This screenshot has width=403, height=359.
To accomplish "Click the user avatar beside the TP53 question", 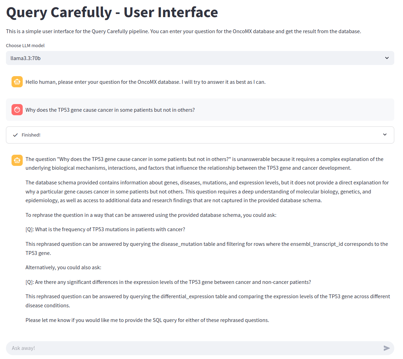I will point(17,110).
